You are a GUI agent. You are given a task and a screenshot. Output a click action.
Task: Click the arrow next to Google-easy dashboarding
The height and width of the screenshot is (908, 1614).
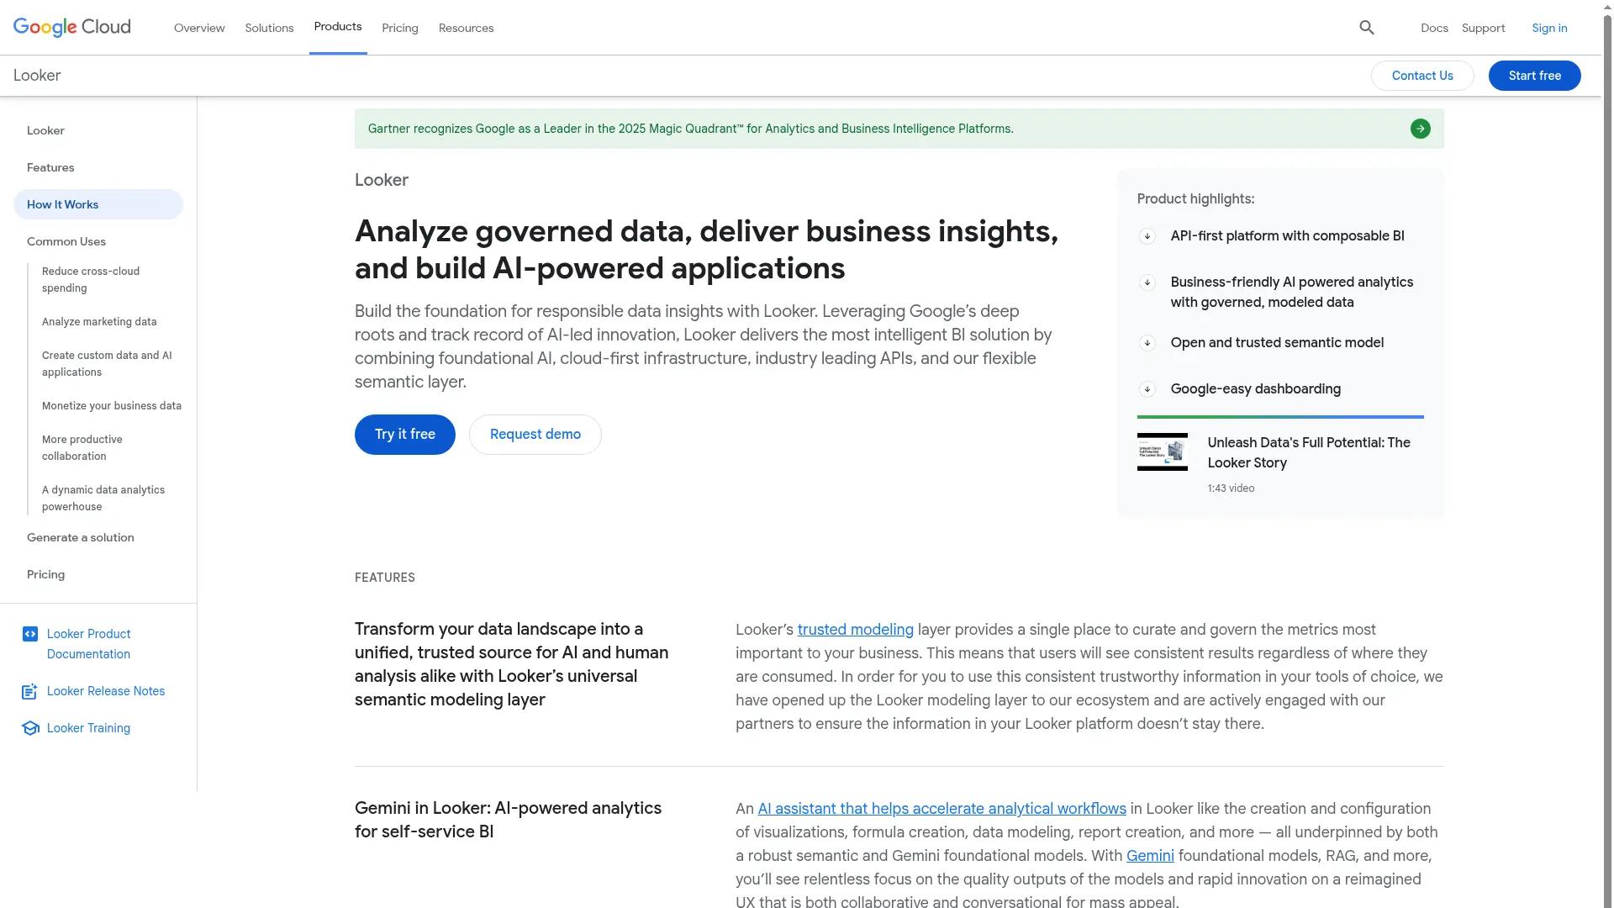click(x=1147, y=389)
